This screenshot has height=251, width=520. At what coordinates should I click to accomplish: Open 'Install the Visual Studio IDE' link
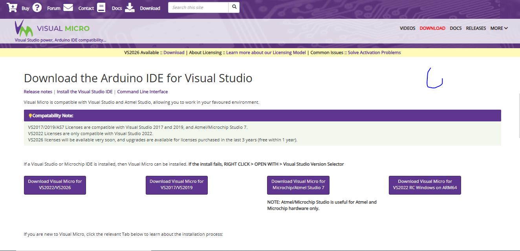click(x=84, y=92)
